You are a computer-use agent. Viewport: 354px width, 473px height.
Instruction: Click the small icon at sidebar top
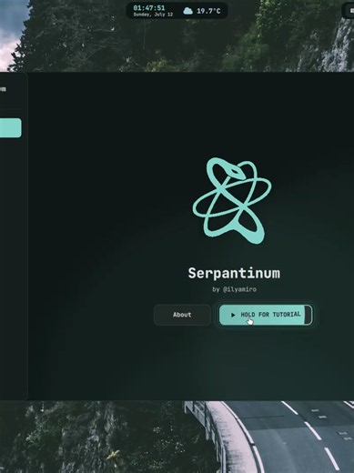(x=3, y=89)
